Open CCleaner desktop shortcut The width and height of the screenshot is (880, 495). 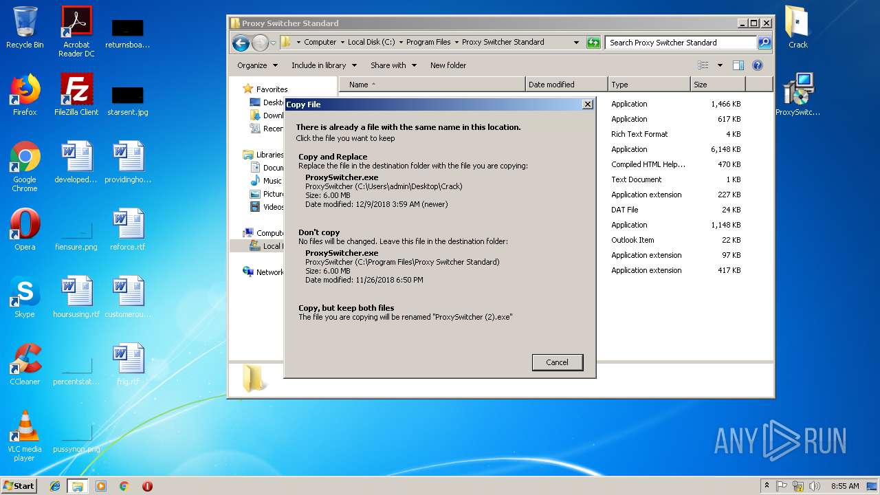(x=25, y=364)
